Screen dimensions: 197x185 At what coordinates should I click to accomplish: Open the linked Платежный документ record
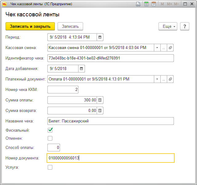coord(170,79)
